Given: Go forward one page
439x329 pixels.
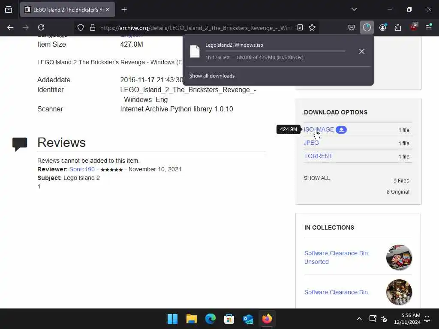Looking at the screenshot, I should point(26,27).
